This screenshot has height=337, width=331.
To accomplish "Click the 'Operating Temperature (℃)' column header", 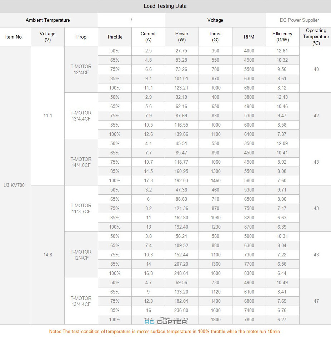I will pos(316,37).
